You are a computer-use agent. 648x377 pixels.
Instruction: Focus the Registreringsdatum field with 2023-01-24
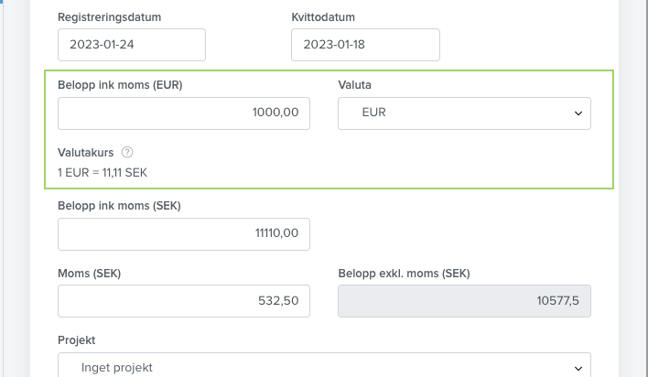coord(132,45)
